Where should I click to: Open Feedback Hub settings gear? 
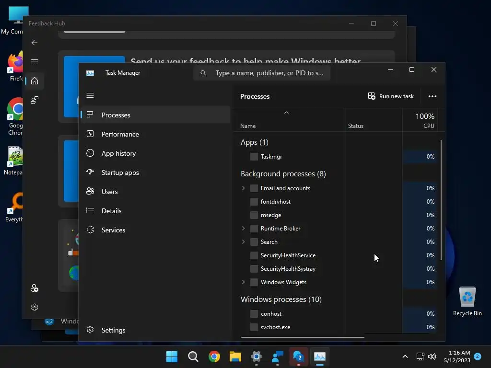[35, 307]
